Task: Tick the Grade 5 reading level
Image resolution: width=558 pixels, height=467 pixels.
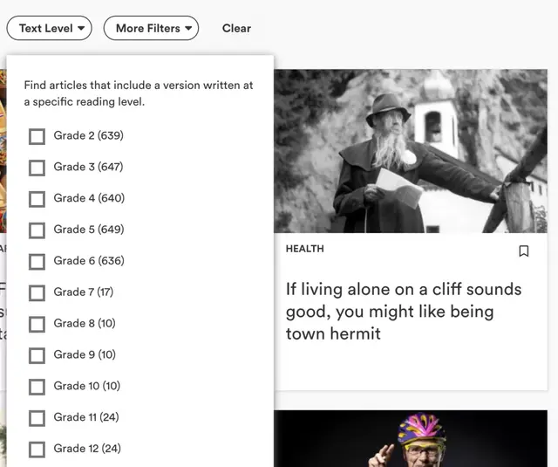Action: [x=37, y=230]
